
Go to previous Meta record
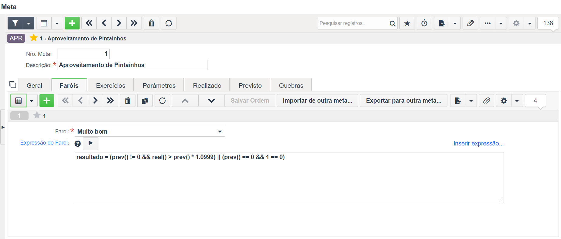tap(104, 23)
